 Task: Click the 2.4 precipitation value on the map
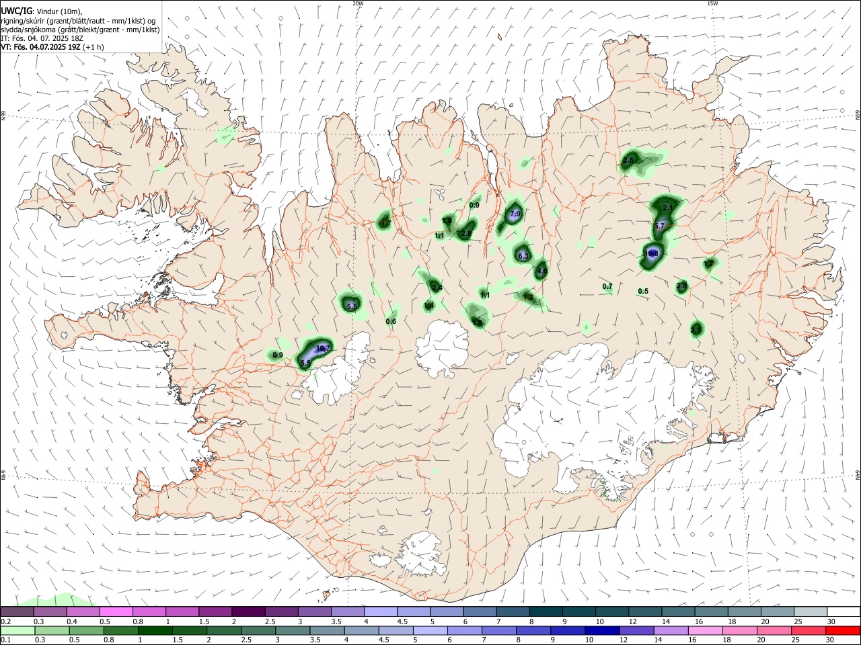(x=437, y=288)
